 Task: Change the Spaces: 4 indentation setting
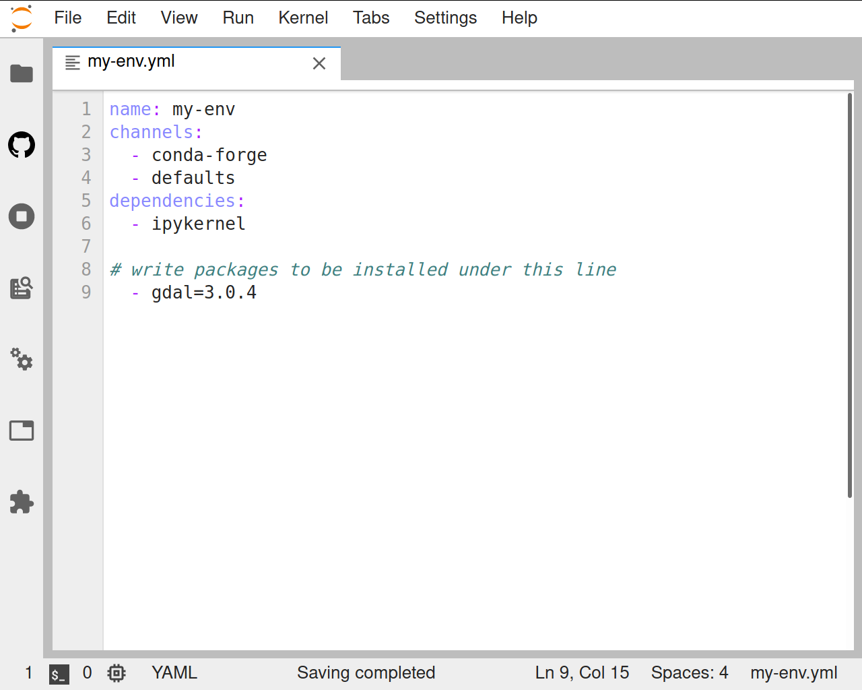pos(690,672)
